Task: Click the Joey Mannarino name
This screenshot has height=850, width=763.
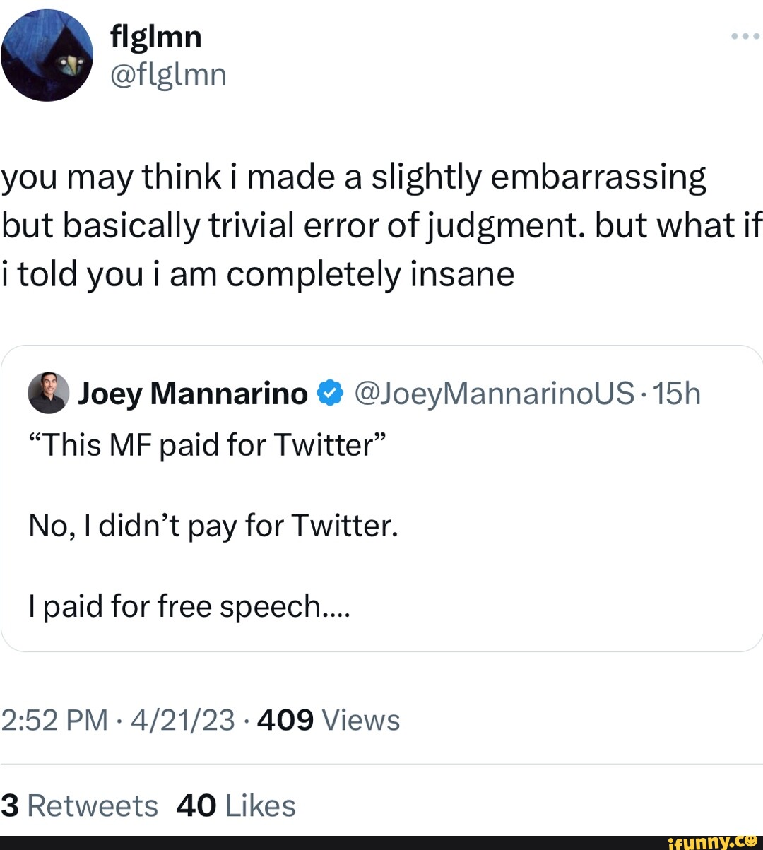Action: 192,394
